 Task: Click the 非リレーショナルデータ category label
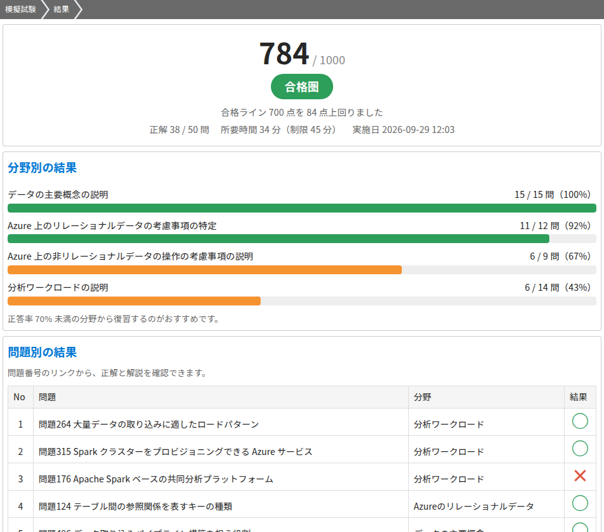[x=130, y=256]
